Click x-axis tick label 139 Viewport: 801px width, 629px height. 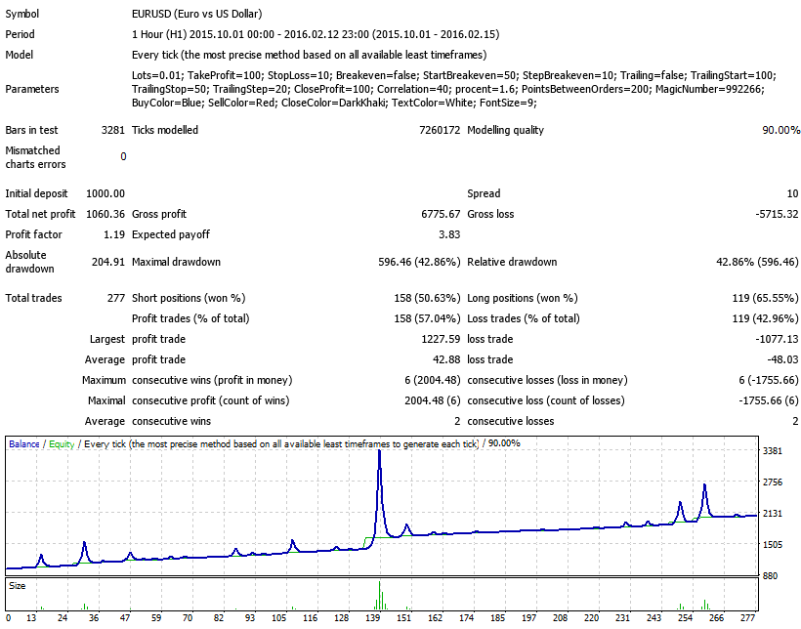pos(373,617)
